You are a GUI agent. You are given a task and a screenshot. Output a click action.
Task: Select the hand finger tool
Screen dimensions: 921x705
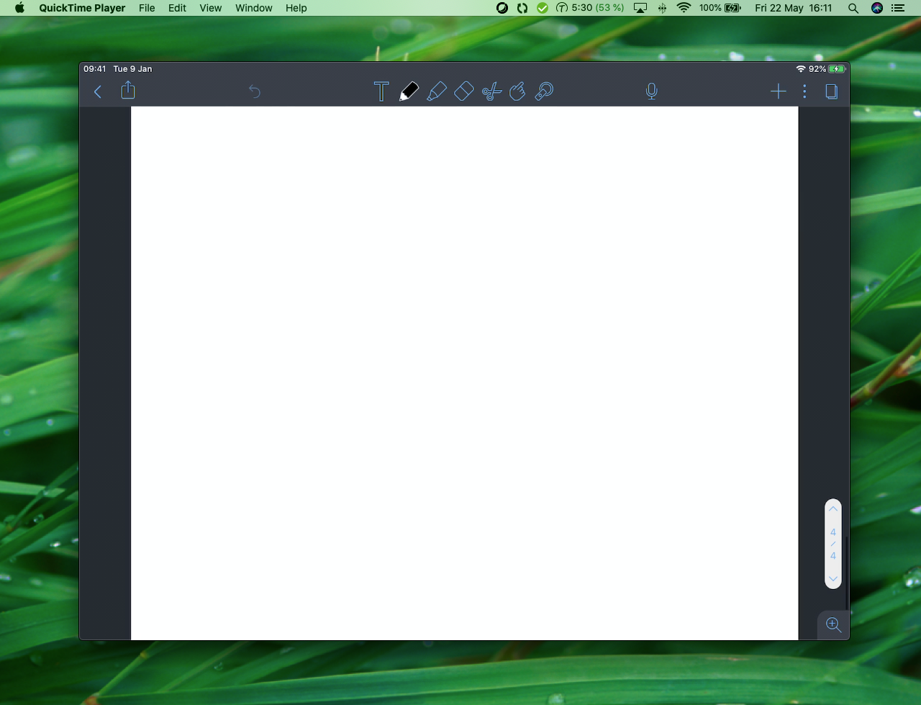[517, 91]
